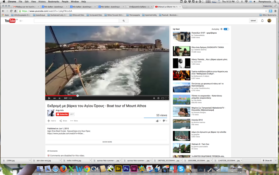Open YouTube notifications bell

pyautogui.click(x=262, y=21)
